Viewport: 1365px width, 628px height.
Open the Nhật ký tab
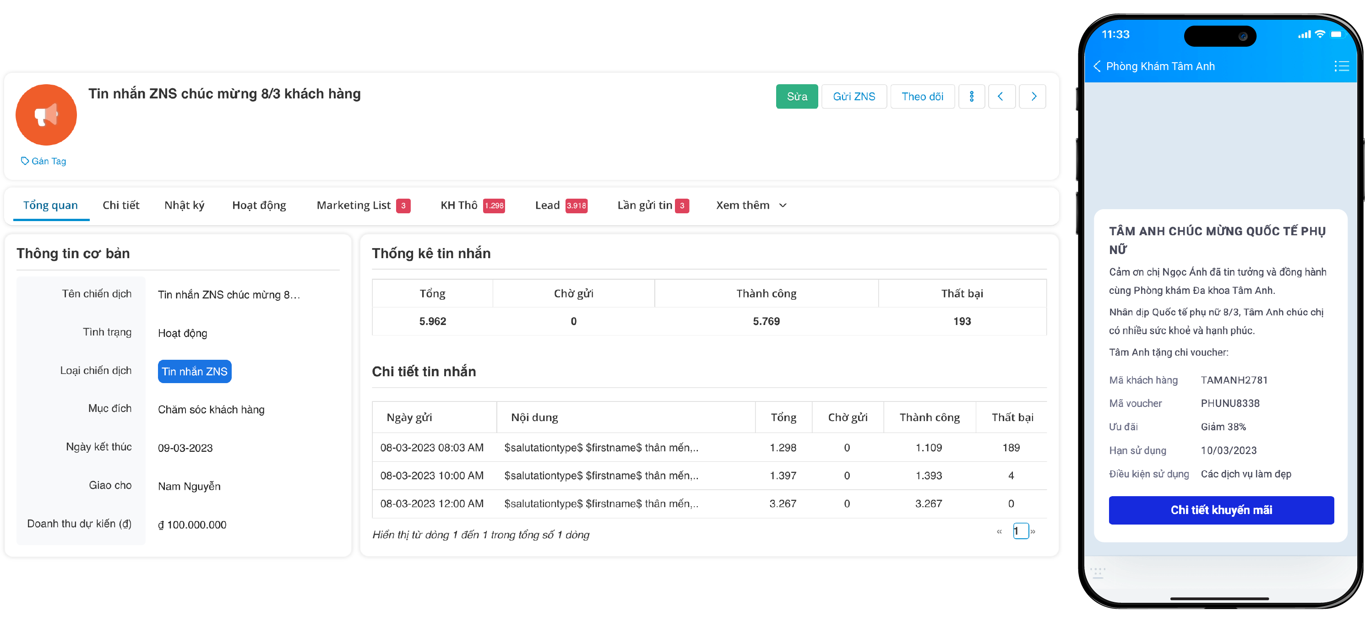184,206
